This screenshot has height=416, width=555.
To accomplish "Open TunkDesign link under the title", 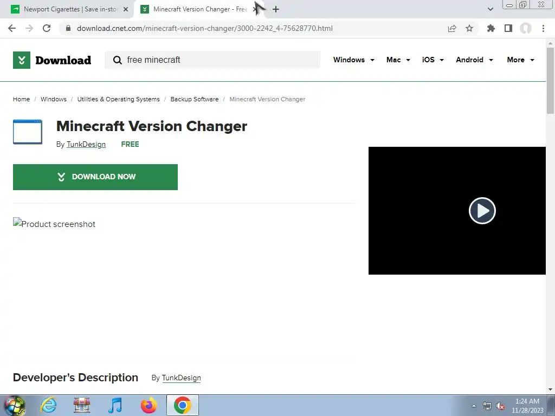I will 86,144.
